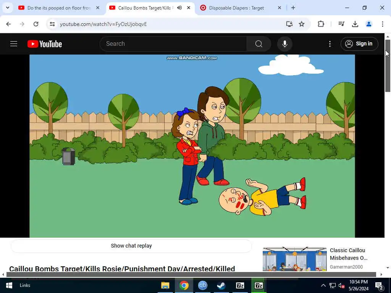
Task: Open Classic Caillou Misbehaves thumbnail
Action: pos(294,259)
